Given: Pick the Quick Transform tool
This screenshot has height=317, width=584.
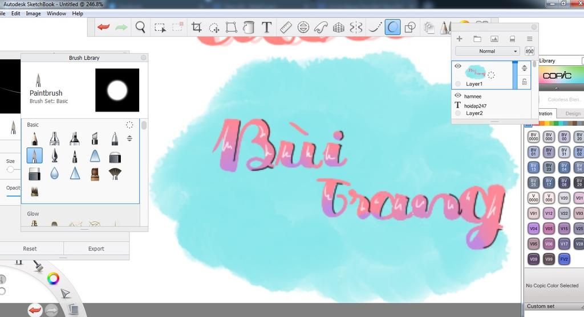Looking at the screenshot, I should tap(214, 27).
